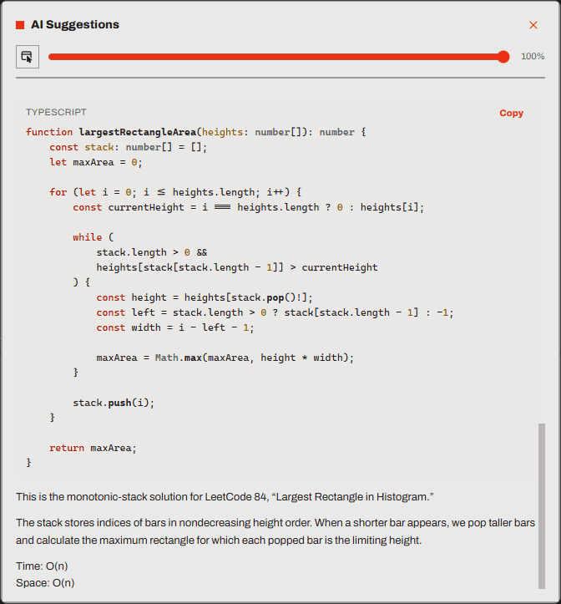The image size is (561, 604).
Task: Click the "return maxArea;" code line
Action: [93, 448]
